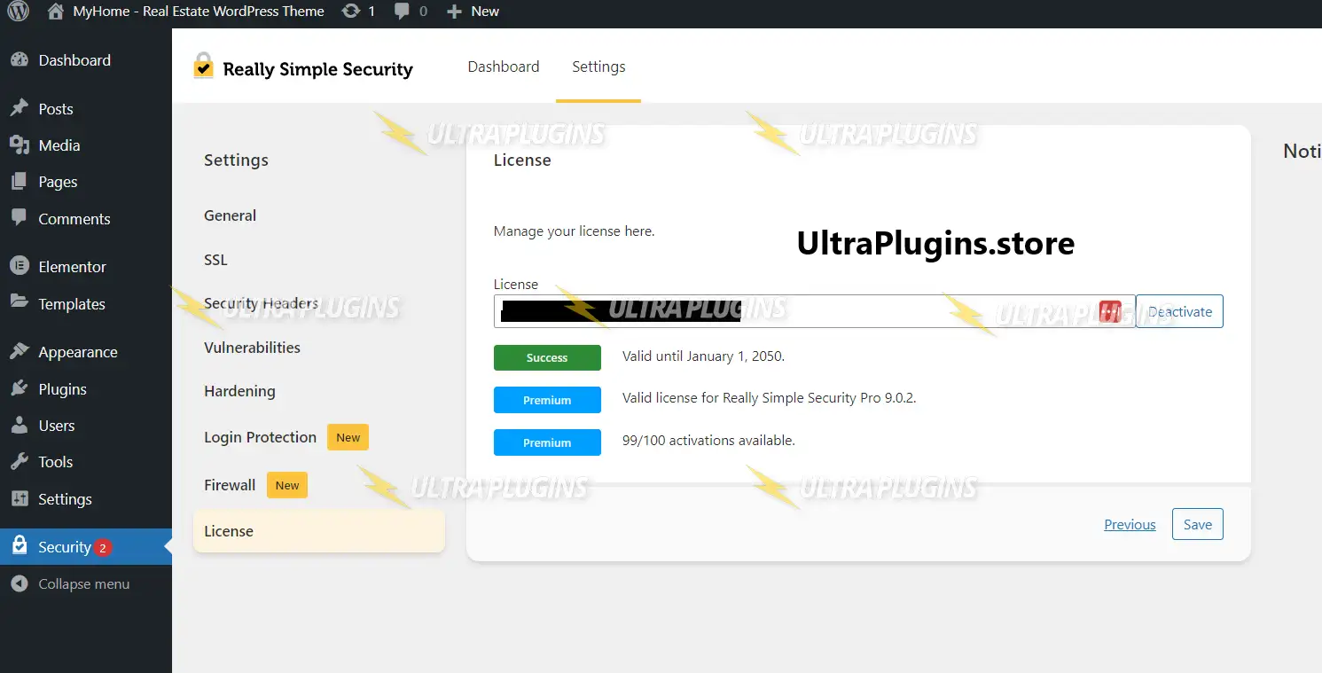This screenshot has height=673, width=1322.
Task: Click text '99/100 activations available.'
Action: click(x=708, y=441)
